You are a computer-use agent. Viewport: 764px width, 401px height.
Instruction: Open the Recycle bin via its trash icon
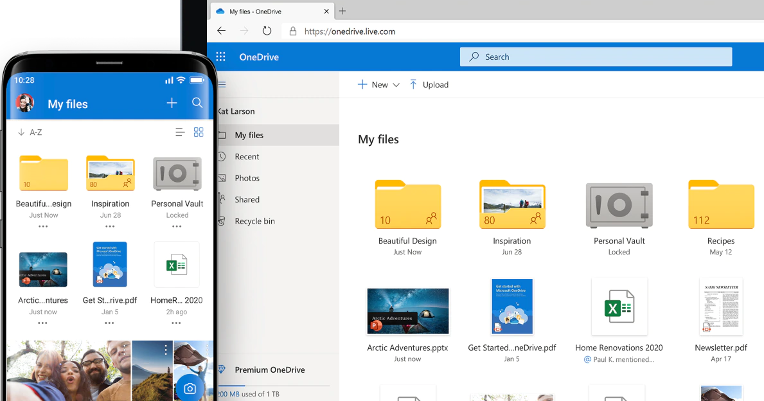coord(222,221)
